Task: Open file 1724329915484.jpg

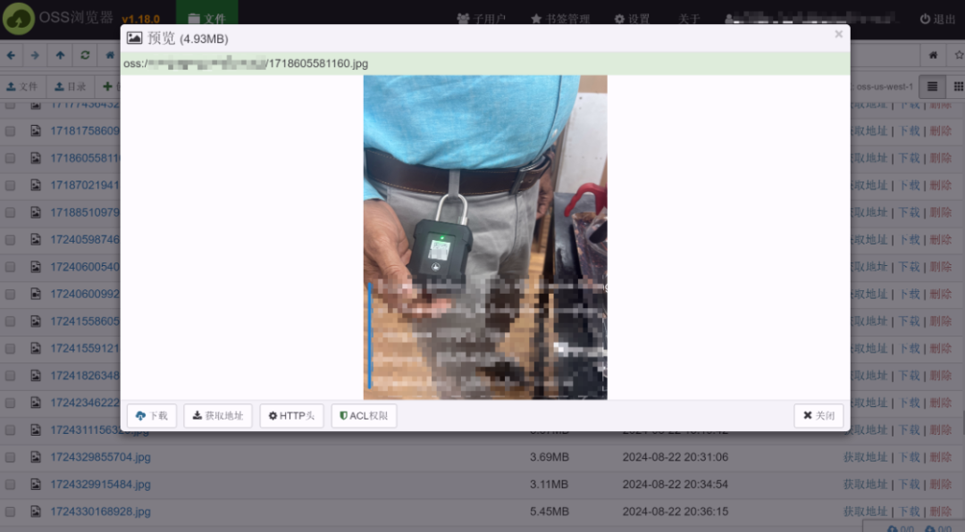Action: pyautogui.click(x=100, y=484)
